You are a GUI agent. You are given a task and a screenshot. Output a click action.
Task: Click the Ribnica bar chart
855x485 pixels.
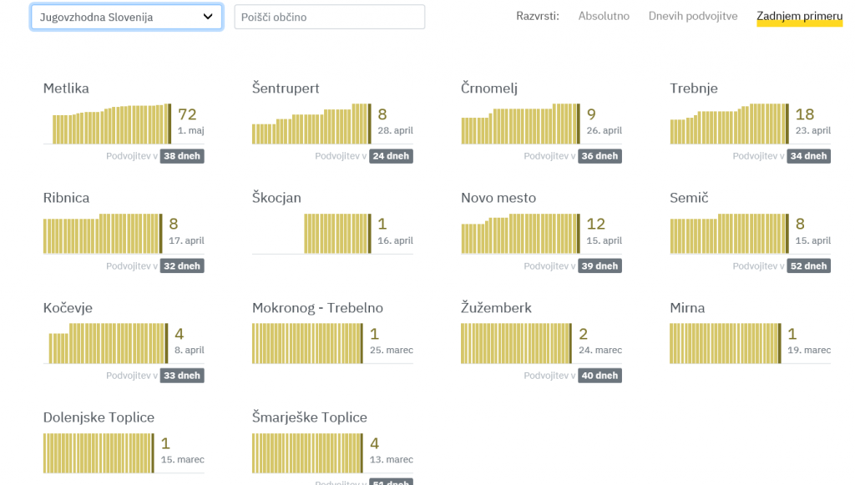103,234
